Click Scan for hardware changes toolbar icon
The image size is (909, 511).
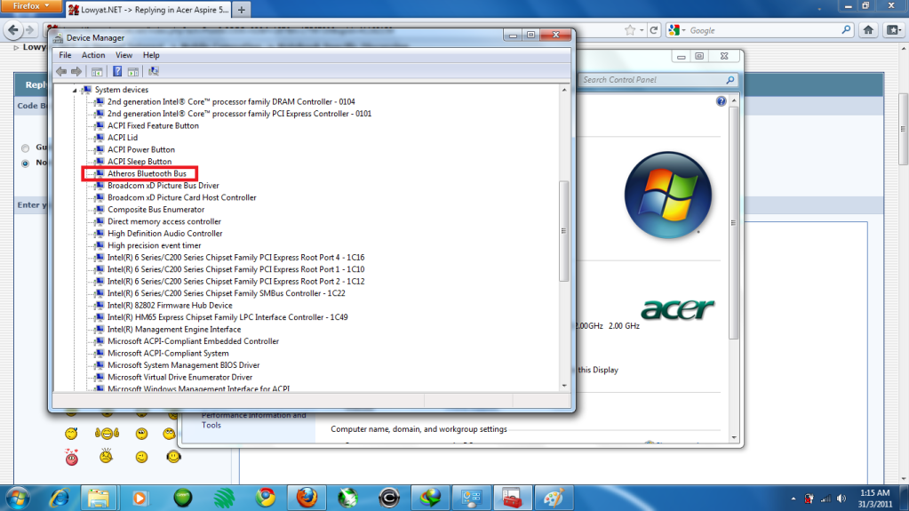[154, 71]
